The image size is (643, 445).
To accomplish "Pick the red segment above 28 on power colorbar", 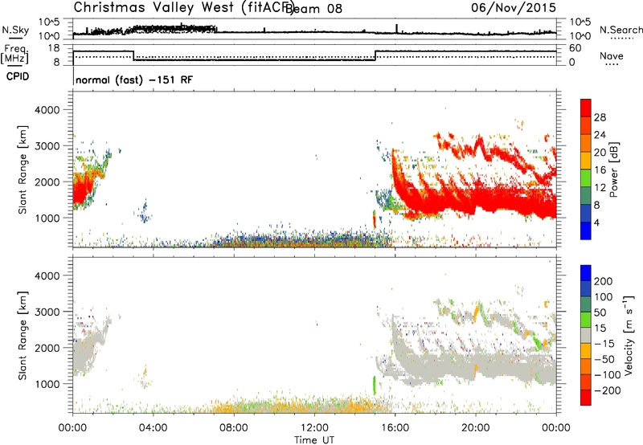I will coord(586,108).
